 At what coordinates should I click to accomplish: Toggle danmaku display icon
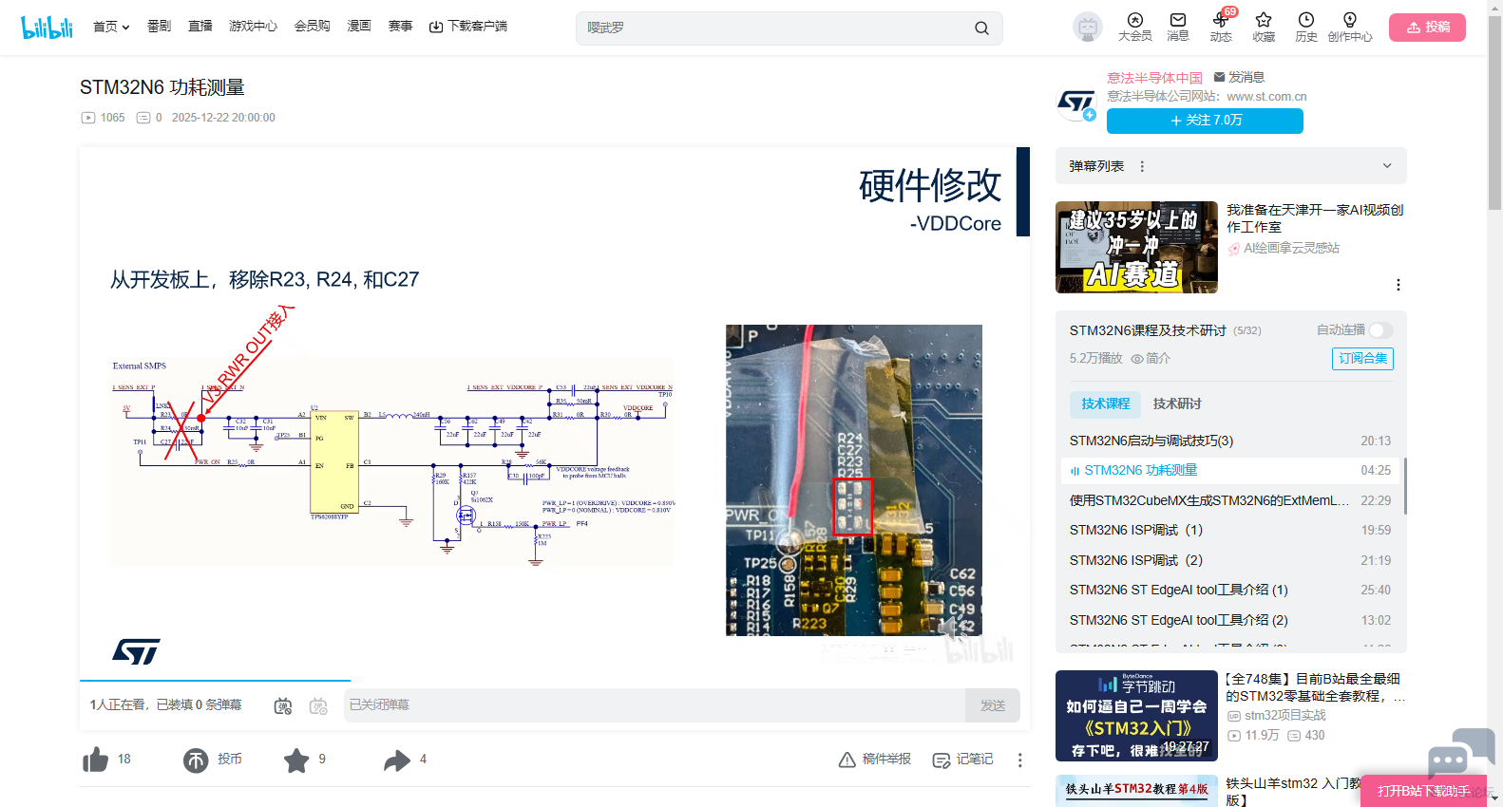tap(283, 705)
